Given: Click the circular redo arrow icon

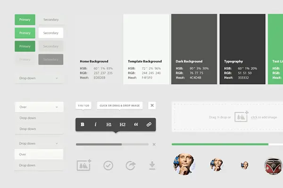Looking at the screenshot, I should pos(130,165).
